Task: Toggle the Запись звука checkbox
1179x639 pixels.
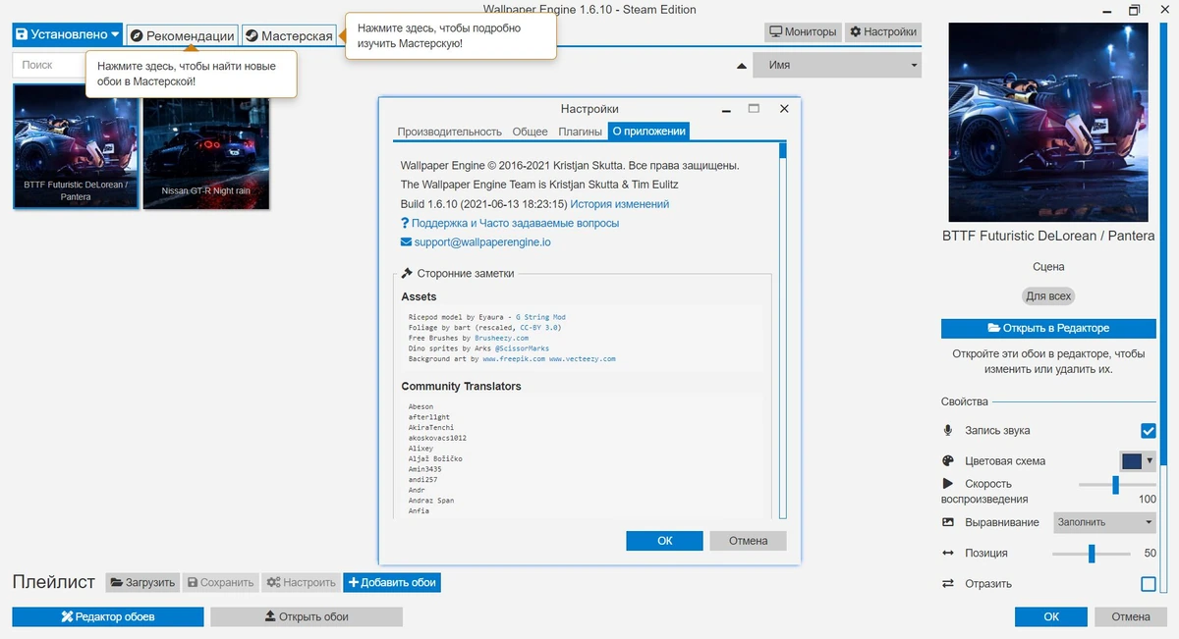Action: pos(1148,430)
